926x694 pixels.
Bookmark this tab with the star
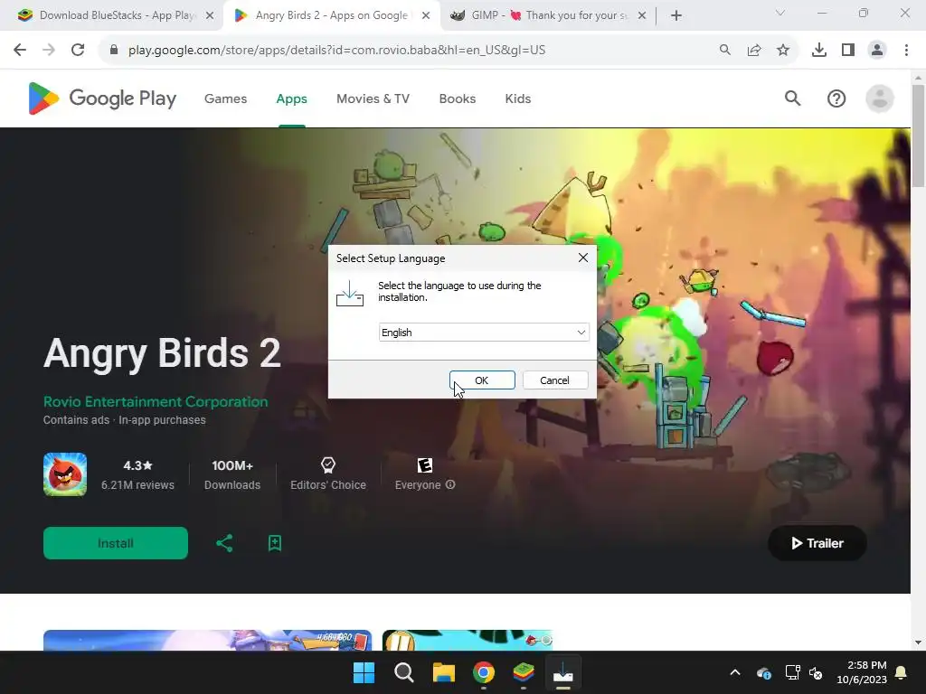point(783,50)
